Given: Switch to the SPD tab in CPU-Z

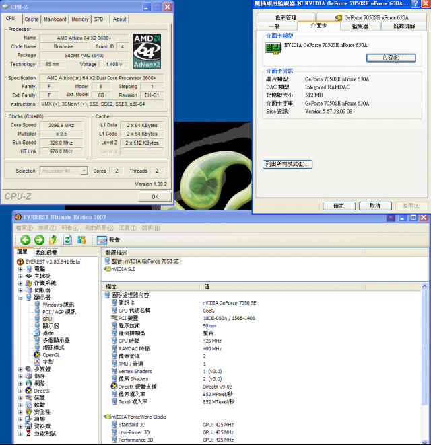Looking at the screenshot, I should point(98,19).
